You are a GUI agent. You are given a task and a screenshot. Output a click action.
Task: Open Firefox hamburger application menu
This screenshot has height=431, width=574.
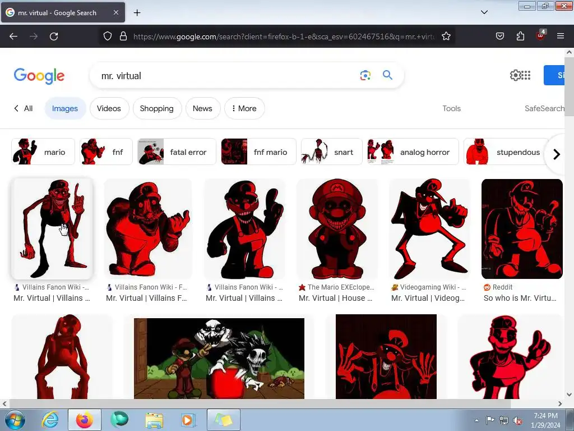pos(561,36)
